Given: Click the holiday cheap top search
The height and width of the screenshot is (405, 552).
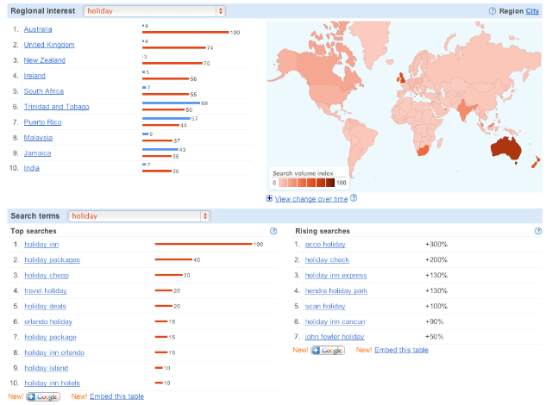Looking at the screenshot, I should [47, 275].
